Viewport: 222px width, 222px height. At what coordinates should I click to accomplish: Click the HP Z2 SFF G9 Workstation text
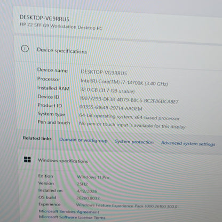click(61, 27)
